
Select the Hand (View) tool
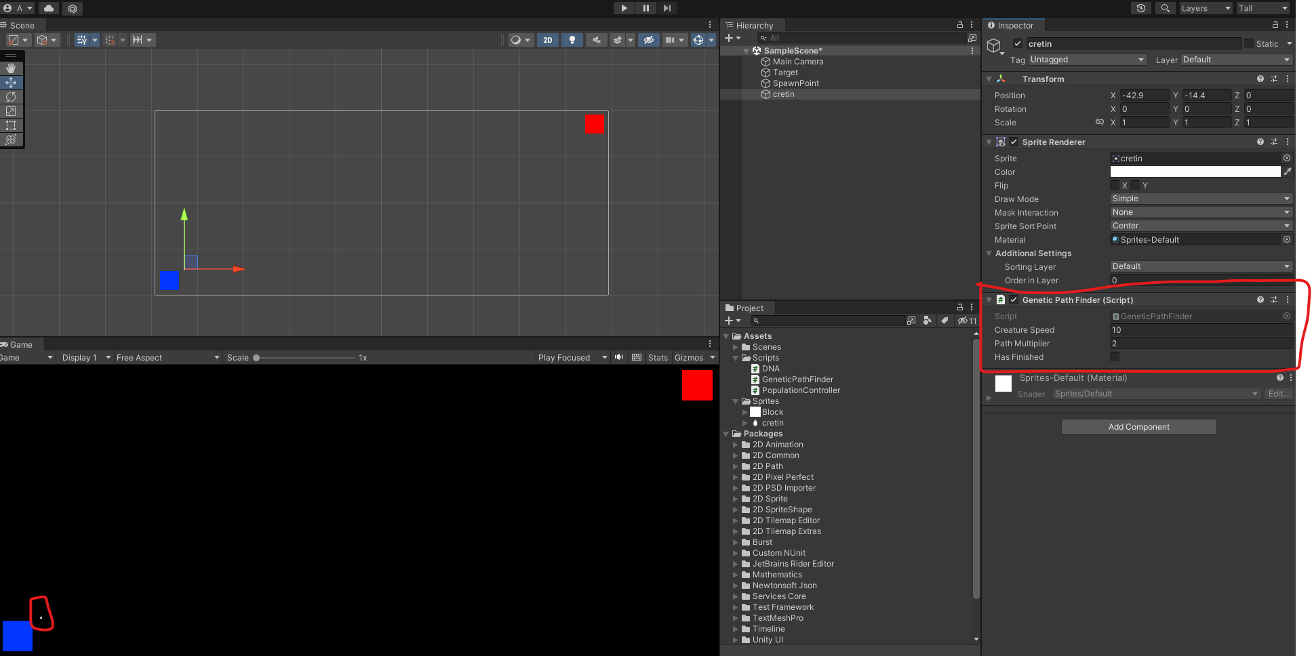(11, 68)
